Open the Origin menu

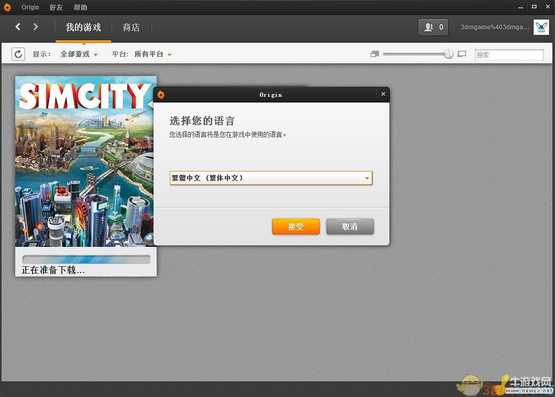pos(30,7)
